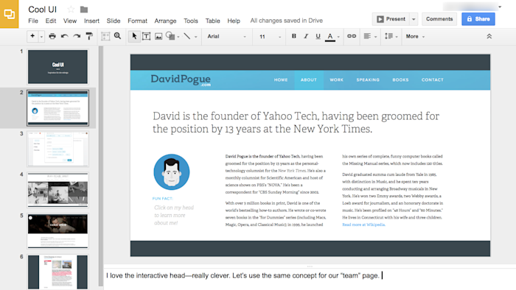Expand text color dropdown arrow
The image size is (516, 290).
(338, 37)
